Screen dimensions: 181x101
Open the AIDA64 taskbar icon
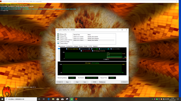72,99
